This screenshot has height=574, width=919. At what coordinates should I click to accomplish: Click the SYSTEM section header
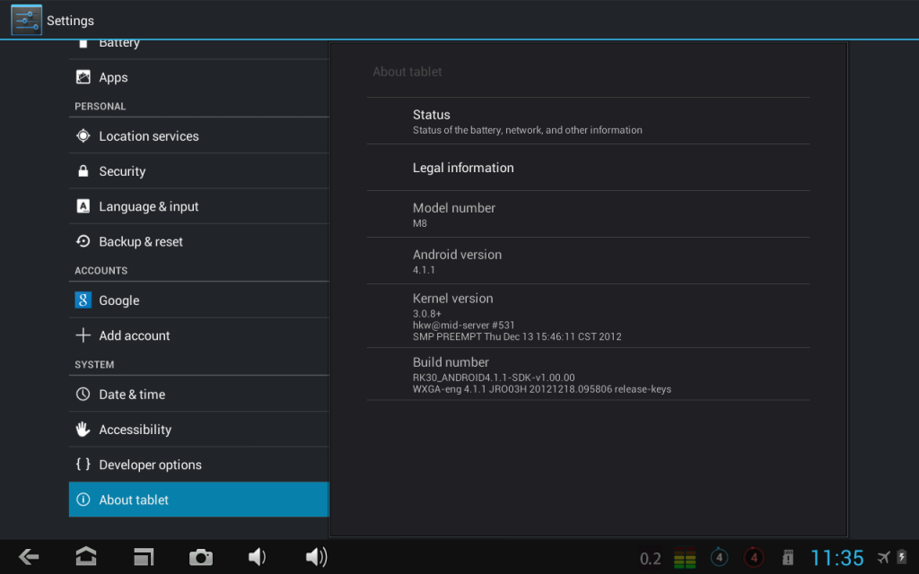tap(94, 364)
